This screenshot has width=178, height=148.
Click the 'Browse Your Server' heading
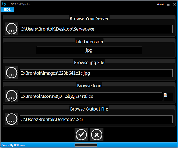click(x=89, y=19)
